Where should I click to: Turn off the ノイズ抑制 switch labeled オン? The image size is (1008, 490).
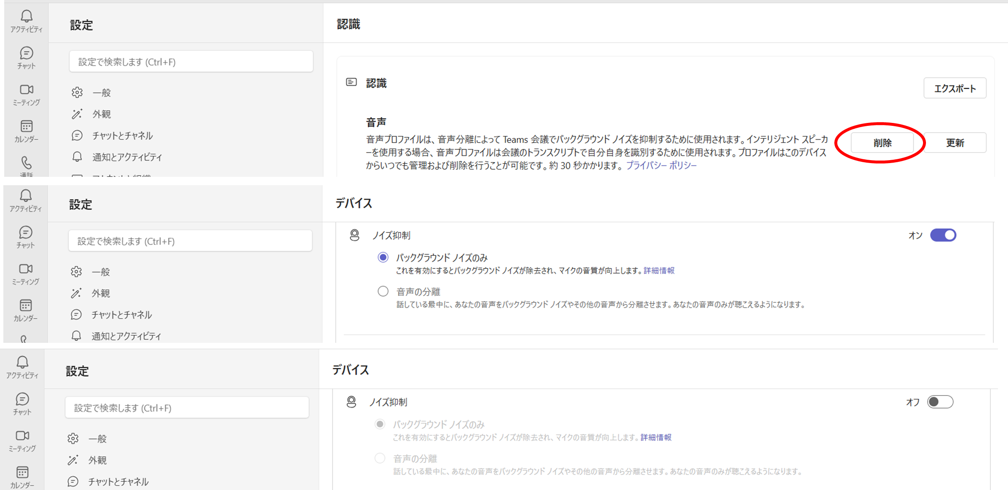943,235
